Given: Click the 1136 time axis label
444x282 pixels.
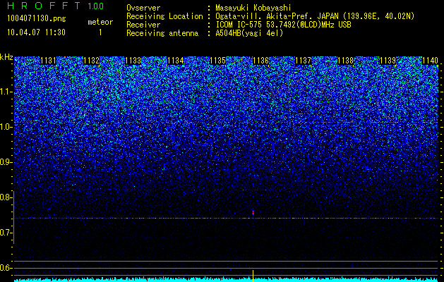Looking at the screenshot, I should pos(260,61).
